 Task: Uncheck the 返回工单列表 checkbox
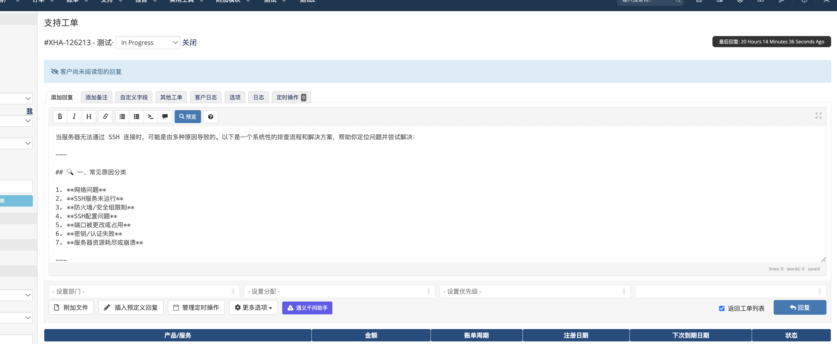coord(722,308)
